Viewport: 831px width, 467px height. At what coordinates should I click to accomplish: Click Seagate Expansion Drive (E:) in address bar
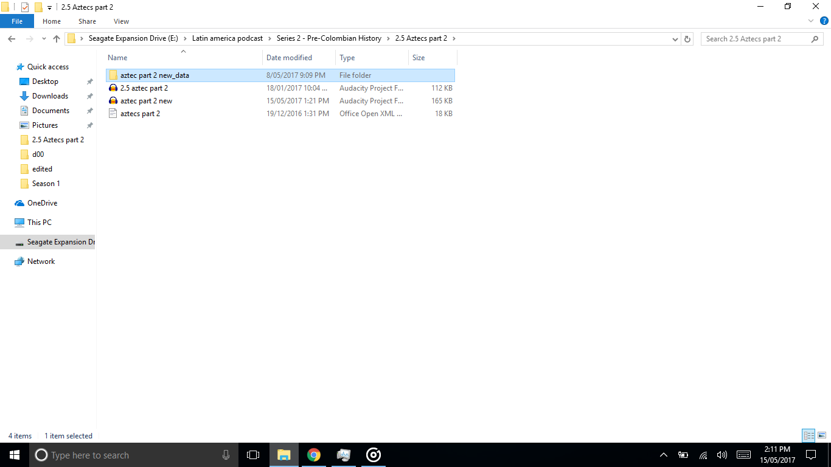tap(133, 38)
